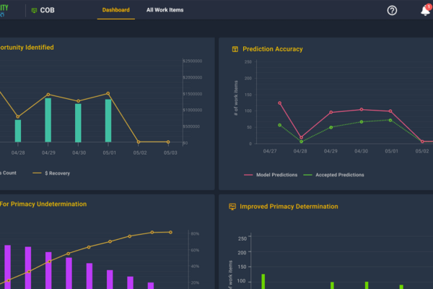Click the COB module icon
The image size is (433, 289).
tap(34, 11)
